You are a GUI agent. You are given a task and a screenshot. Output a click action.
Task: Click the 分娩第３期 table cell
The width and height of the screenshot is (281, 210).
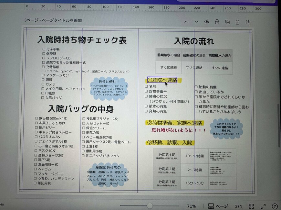point(167,183)
